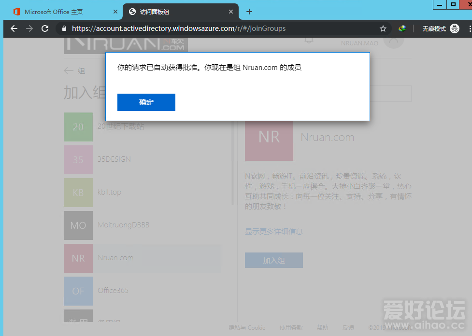Open the browser menu with three dots
The image size is (472, 336).
tap(469, 28)
